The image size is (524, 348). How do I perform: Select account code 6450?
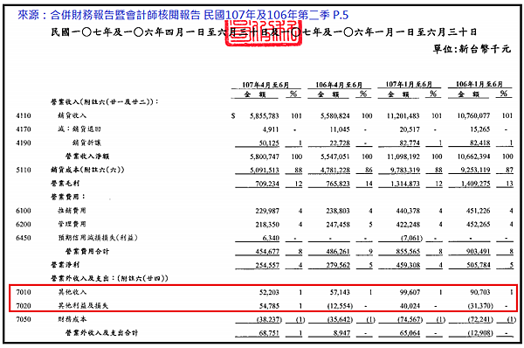24,238
